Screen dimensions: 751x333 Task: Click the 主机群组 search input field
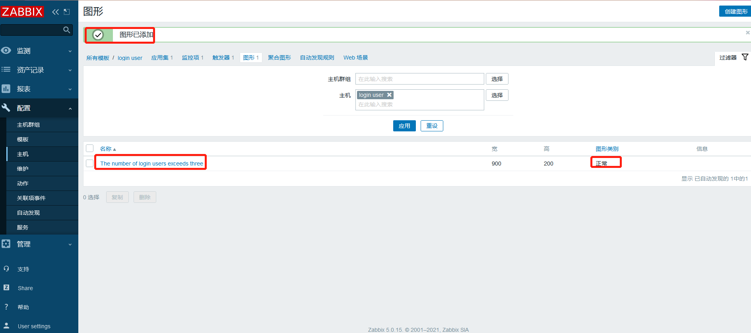(419, 79)
